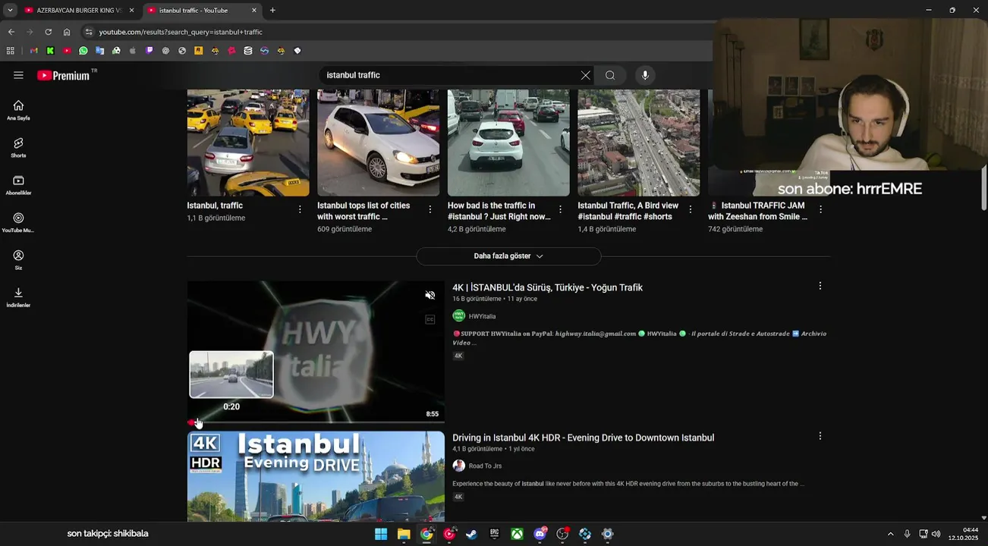Image resolution: width=988 pixels, height=546 pixels.
Task: View site information icon in address bar
Action: (x=89, y=32)
